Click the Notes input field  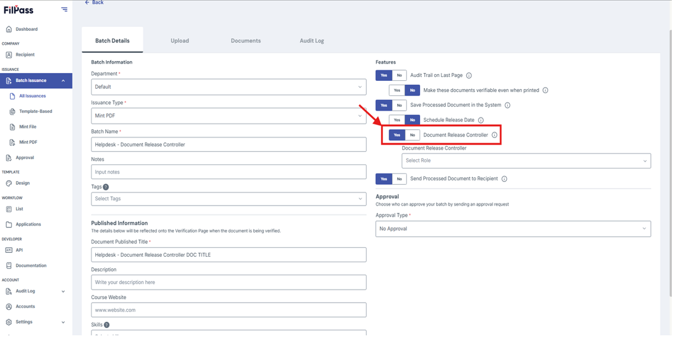click(x=229, y=172)
